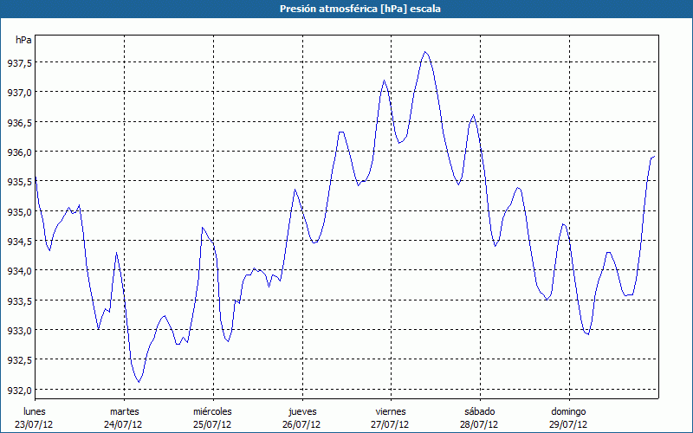Click the 'martes' day label
The width and height of the screenshot is (693, 433).
point(124,410)
